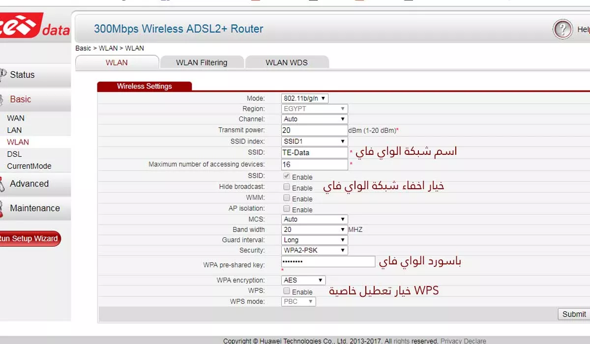Click the Submit button
590x344 pixels.
574,314
